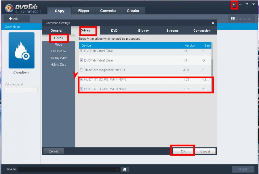Select the Clone/Burn copy mode thumbnail

click(x=22, y=50)
